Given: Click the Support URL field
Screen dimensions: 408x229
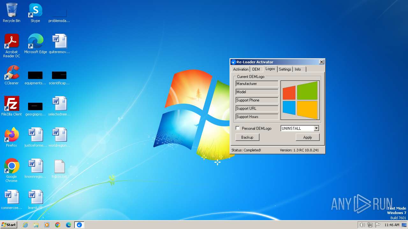Looking at the screenshot, I should pyautogui.click(x=257, y=108).
